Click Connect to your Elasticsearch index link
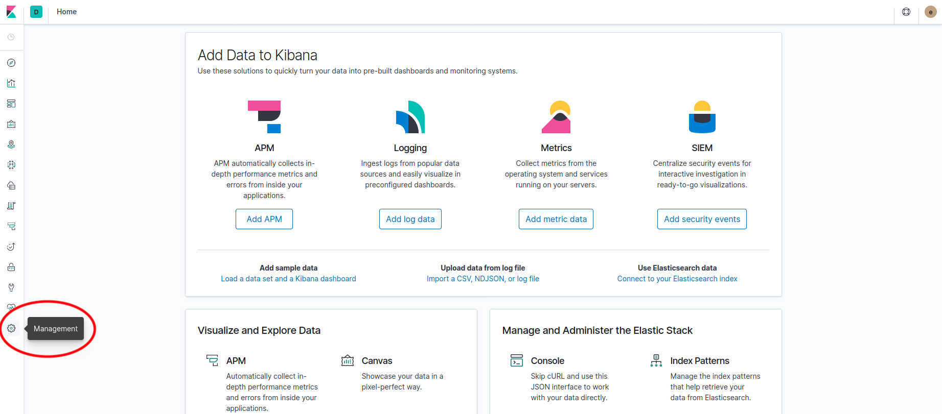This screenshot has width=942, height=414. pos(677,279)
